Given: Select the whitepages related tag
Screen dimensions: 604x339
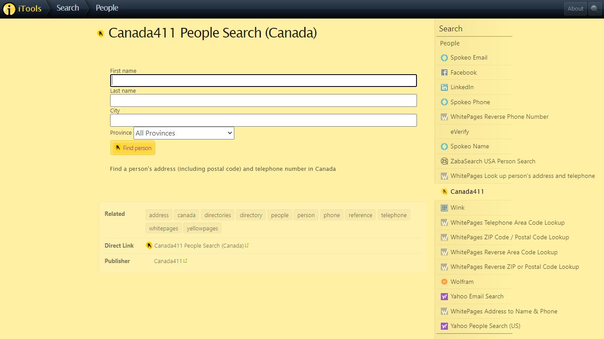Looking at the screenshot, I should [164, 228].
